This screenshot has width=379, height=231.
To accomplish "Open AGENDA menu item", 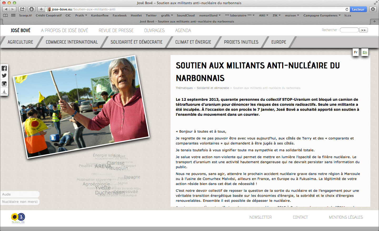I will point(183,31).
